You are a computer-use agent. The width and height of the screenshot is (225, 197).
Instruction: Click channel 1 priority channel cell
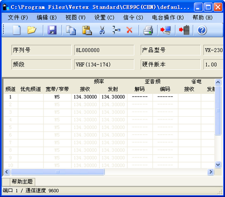tap(31, 97)
